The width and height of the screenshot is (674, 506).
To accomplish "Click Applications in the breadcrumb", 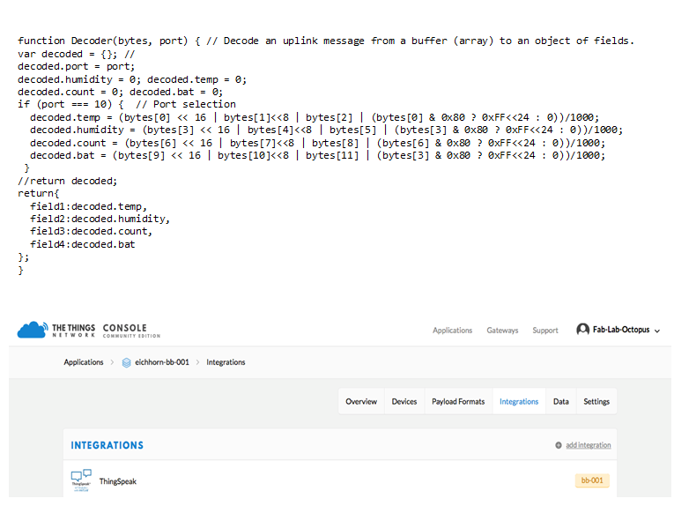I will point(84,362).
